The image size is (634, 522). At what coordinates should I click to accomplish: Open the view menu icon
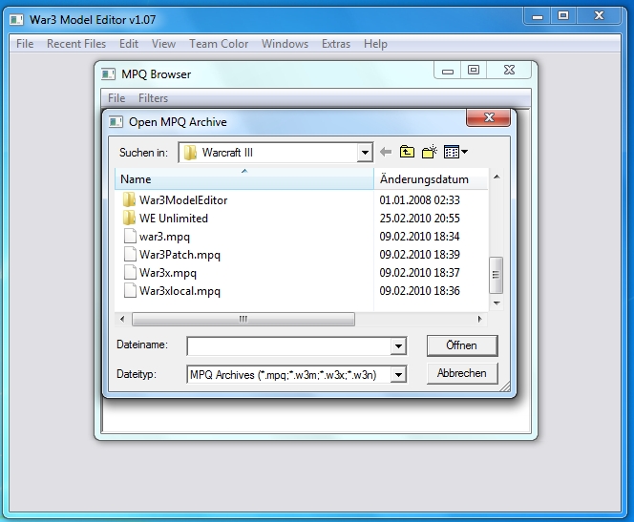(455, 152)
